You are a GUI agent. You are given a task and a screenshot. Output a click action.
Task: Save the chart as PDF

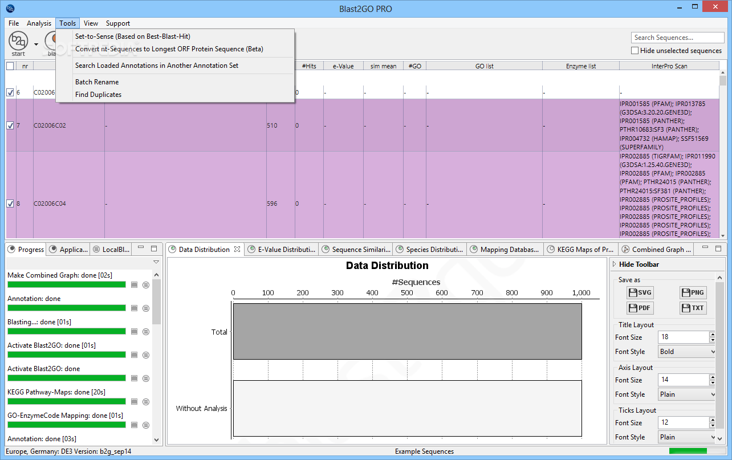(x=639, y=308)
